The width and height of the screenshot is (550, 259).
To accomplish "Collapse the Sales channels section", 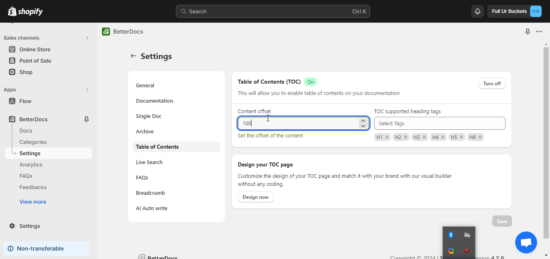I will [87, 38].
